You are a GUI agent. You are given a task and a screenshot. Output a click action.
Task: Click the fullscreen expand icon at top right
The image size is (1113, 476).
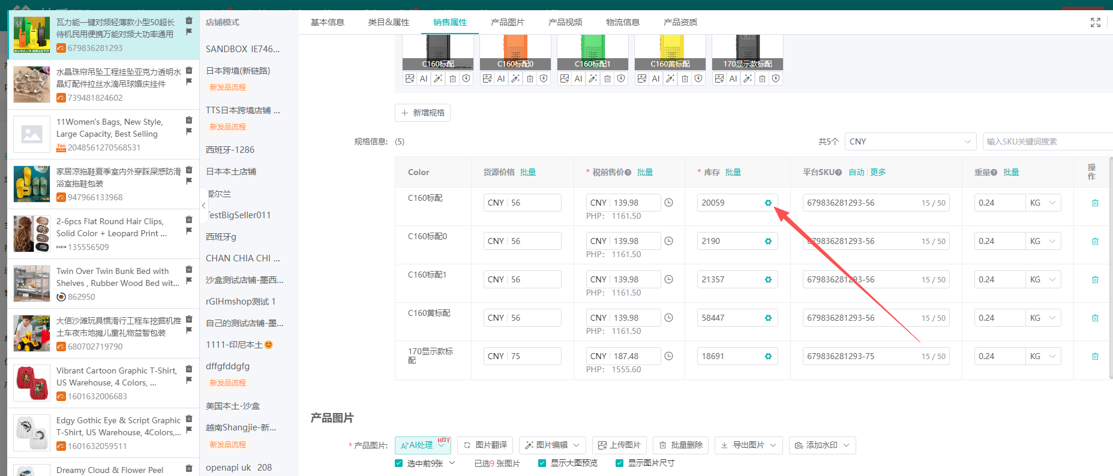point(1095,22)
